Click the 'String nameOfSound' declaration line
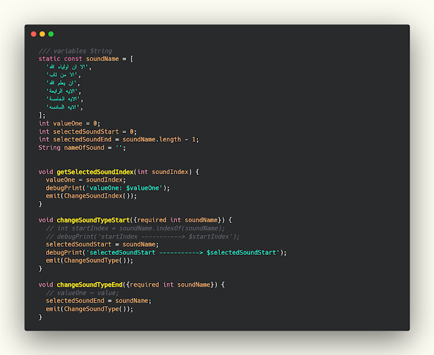 [x=82, y=148]
